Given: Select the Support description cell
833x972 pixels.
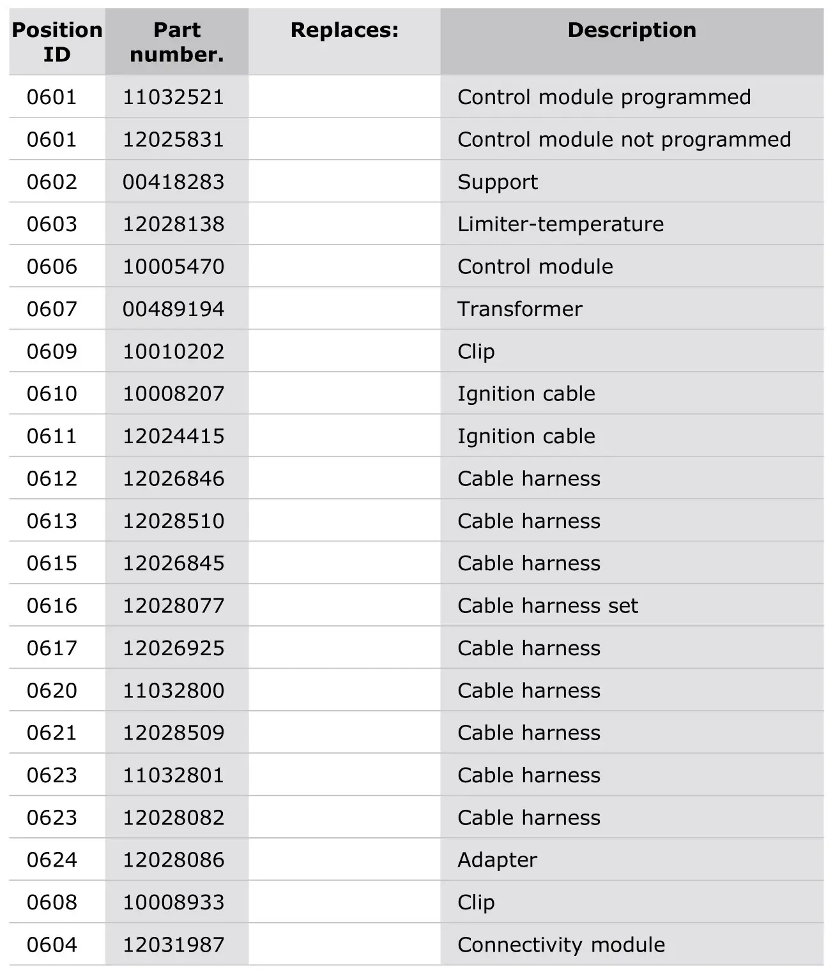Looking at the screenshot, I should (x=497, y=182).
